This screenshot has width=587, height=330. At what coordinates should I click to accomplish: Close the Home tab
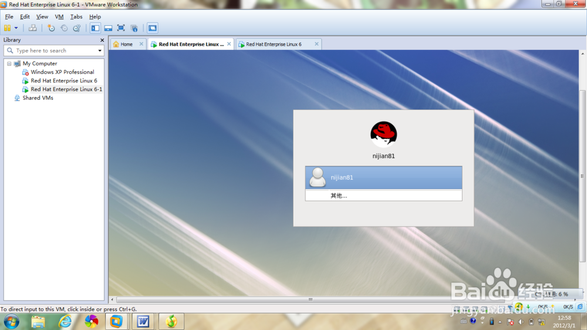[141, 44]
